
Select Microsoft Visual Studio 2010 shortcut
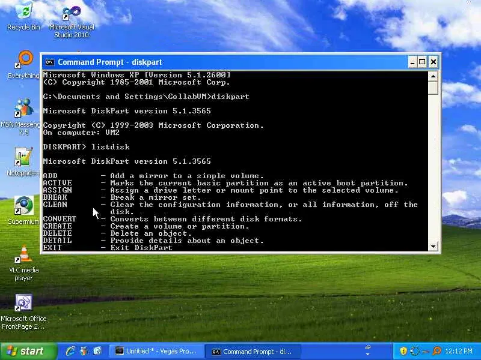click(x=72, y=22)
